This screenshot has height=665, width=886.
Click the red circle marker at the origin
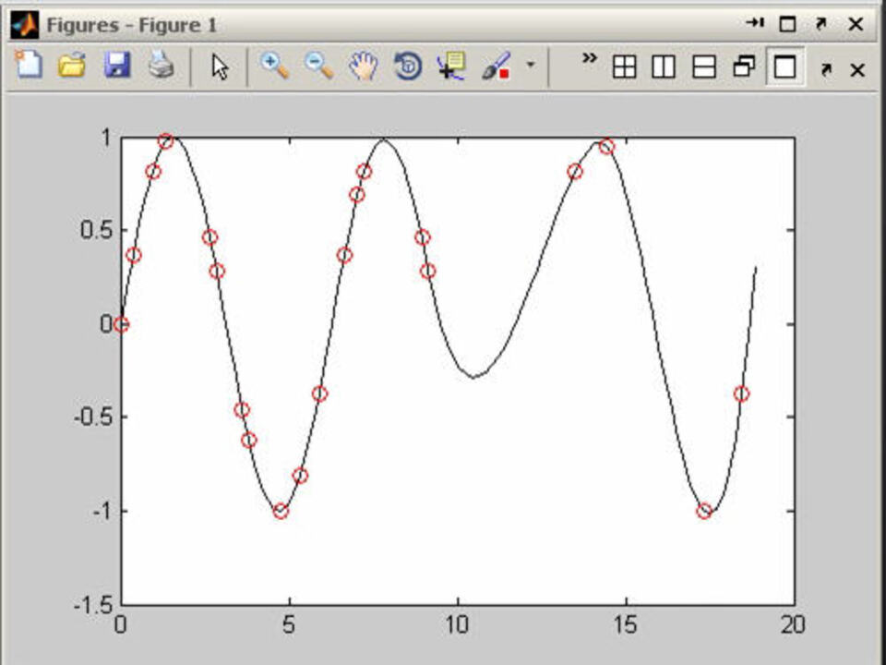click(x=121, y=324)
